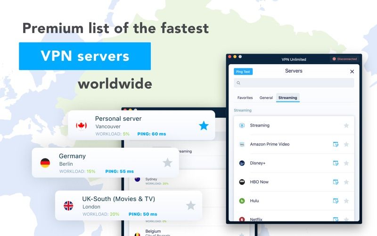Select UK-South (Movies & TV) card
The width and height of the screenshot is (377, 236).
(129, 205)
